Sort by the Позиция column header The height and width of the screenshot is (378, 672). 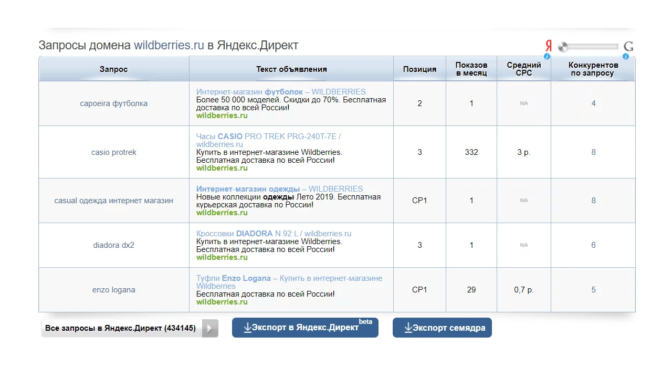tap(419, 69)
